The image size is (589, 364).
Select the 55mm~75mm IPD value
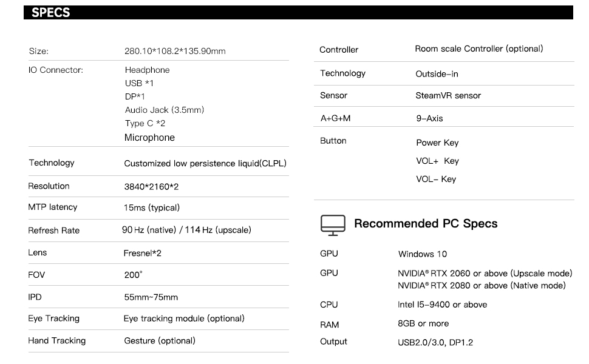(x=151, y=298)
